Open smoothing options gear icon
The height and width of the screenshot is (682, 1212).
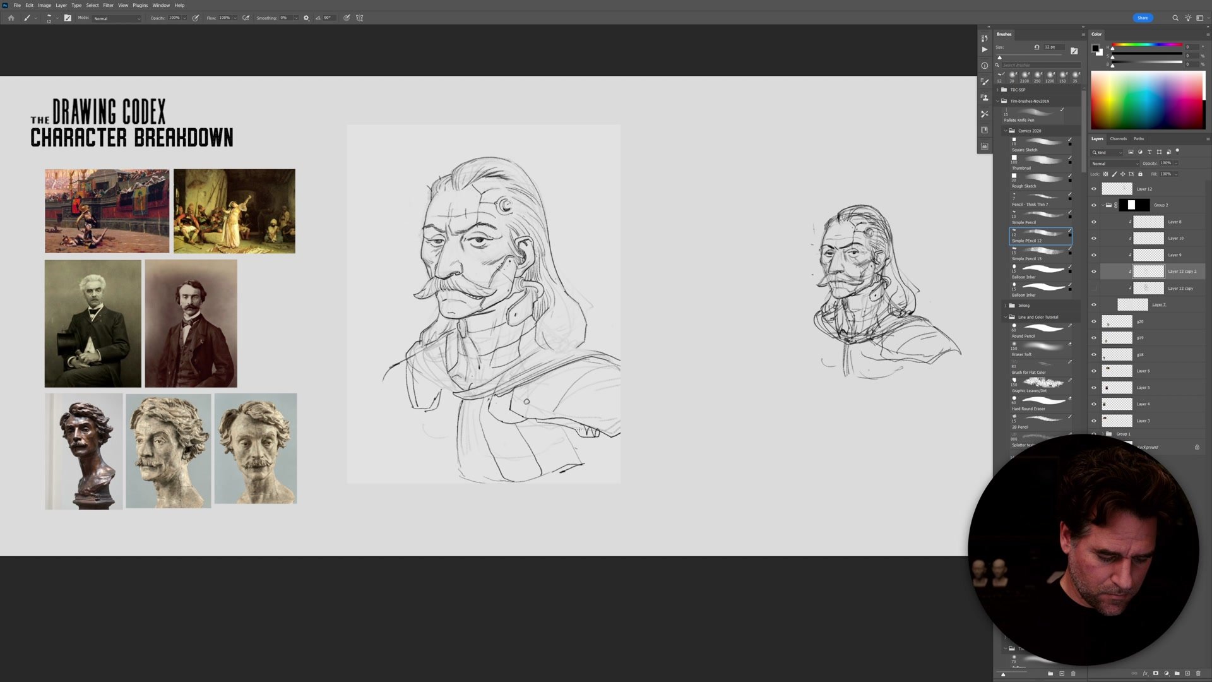click(x=306, y=18)
